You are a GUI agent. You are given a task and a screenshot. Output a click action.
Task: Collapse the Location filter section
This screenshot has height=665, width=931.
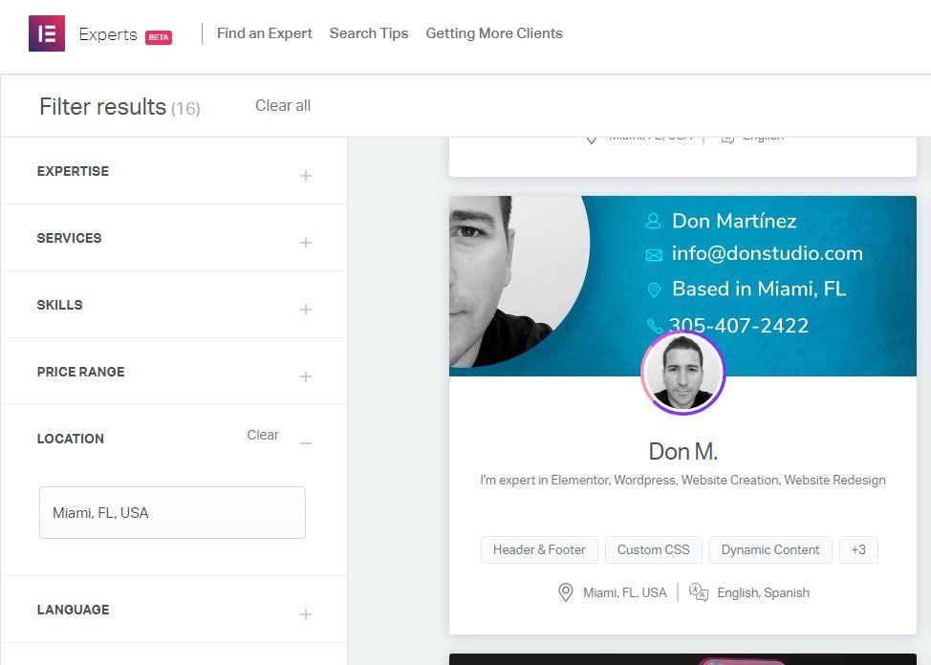click(306, 443)
